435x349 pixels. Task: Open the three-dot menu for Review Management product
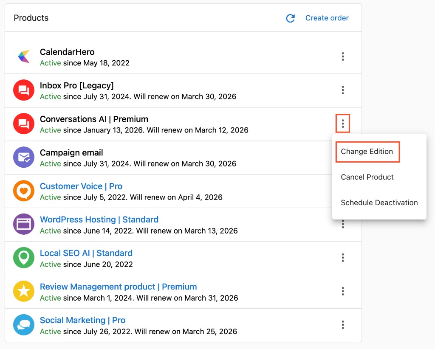[x=343, y=291]
